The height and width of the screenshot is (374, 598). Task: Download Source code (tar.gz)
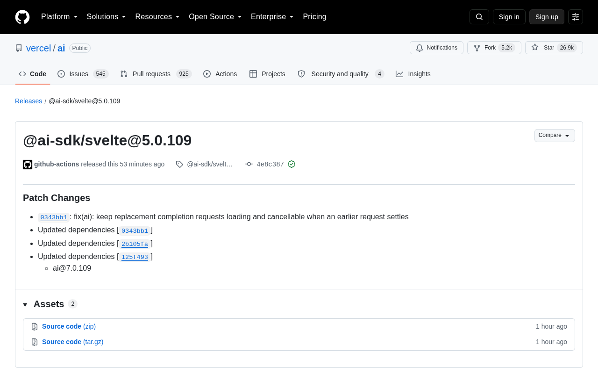click(73, 342)
